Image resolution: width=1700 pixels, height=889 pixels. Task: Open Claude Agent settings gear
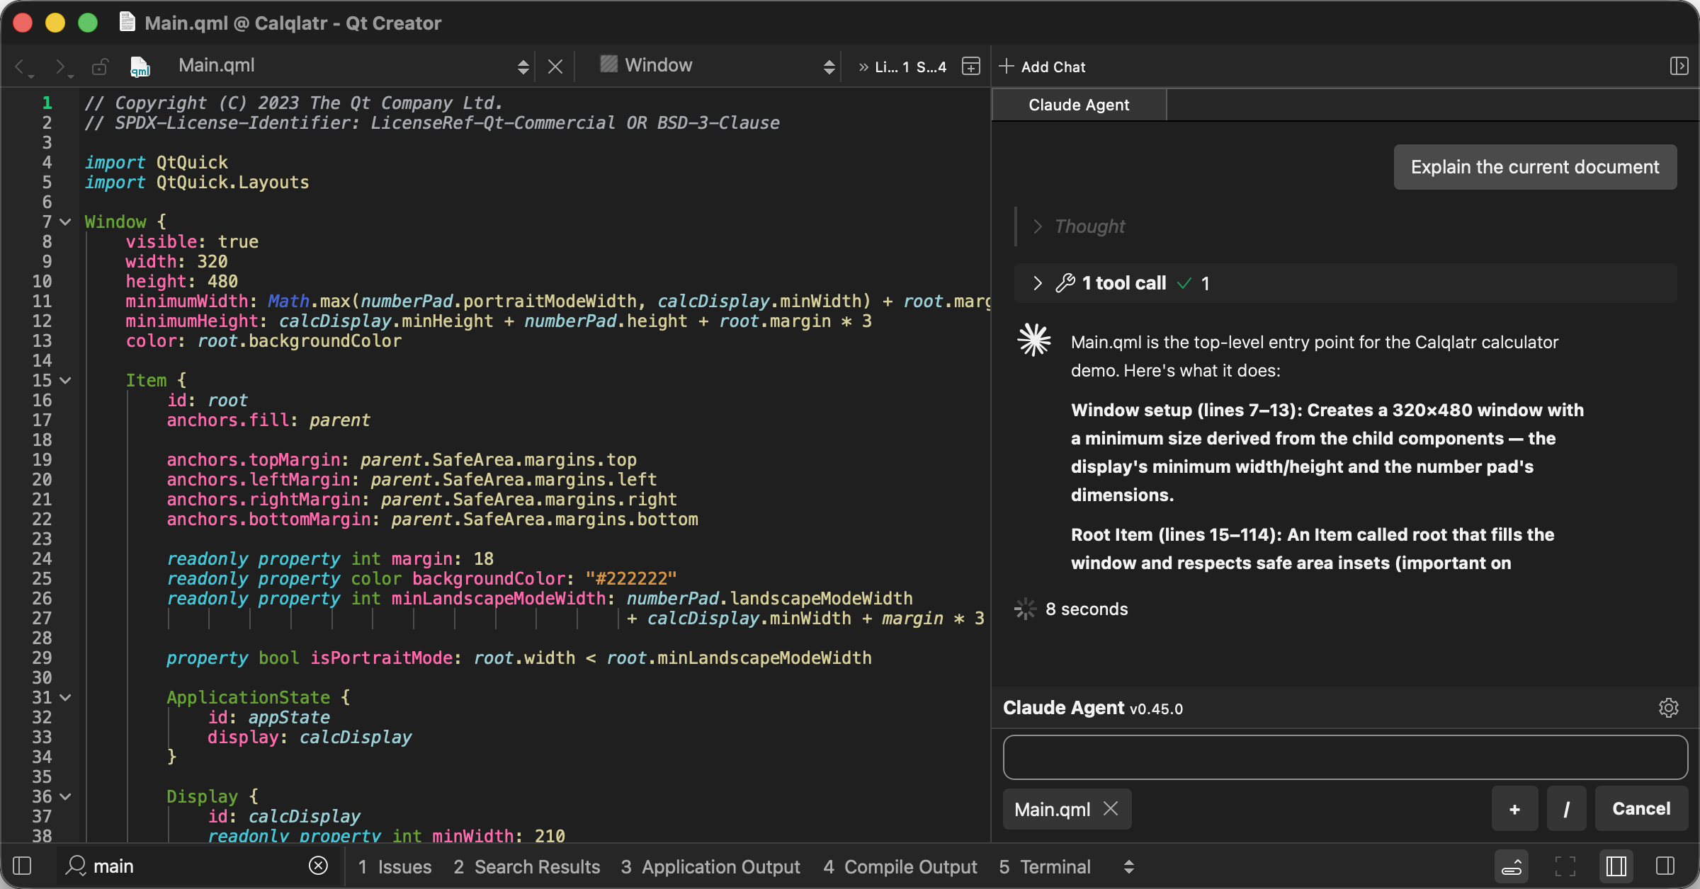click(1668, 708)
